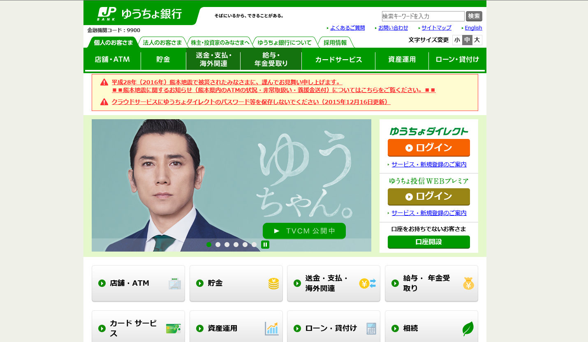
Task: Open the 資産運用 category card
Action: (236, 326)
